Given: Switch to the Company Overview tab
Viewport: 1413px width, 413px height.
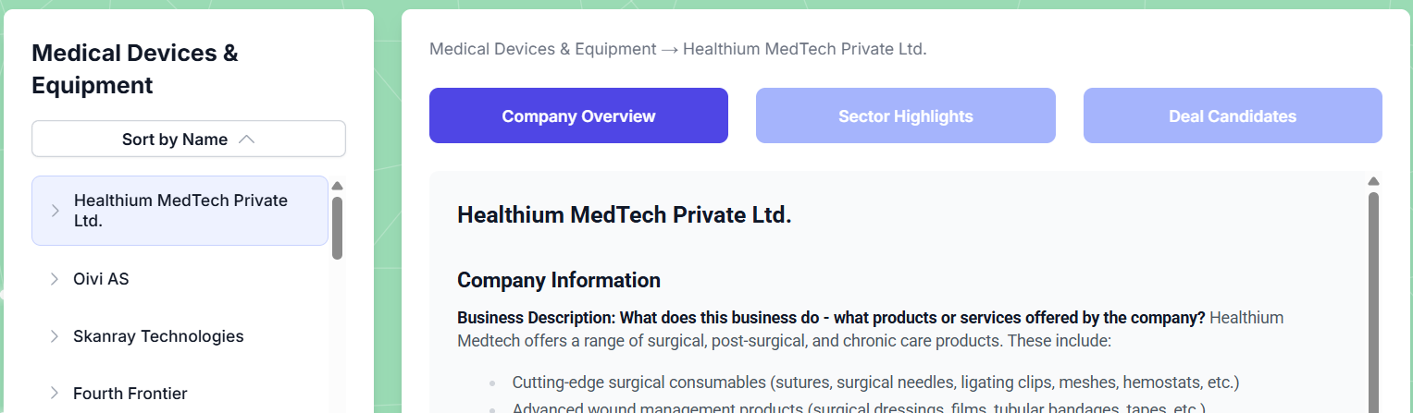Looking at the screenshot, I should point(578,116).
